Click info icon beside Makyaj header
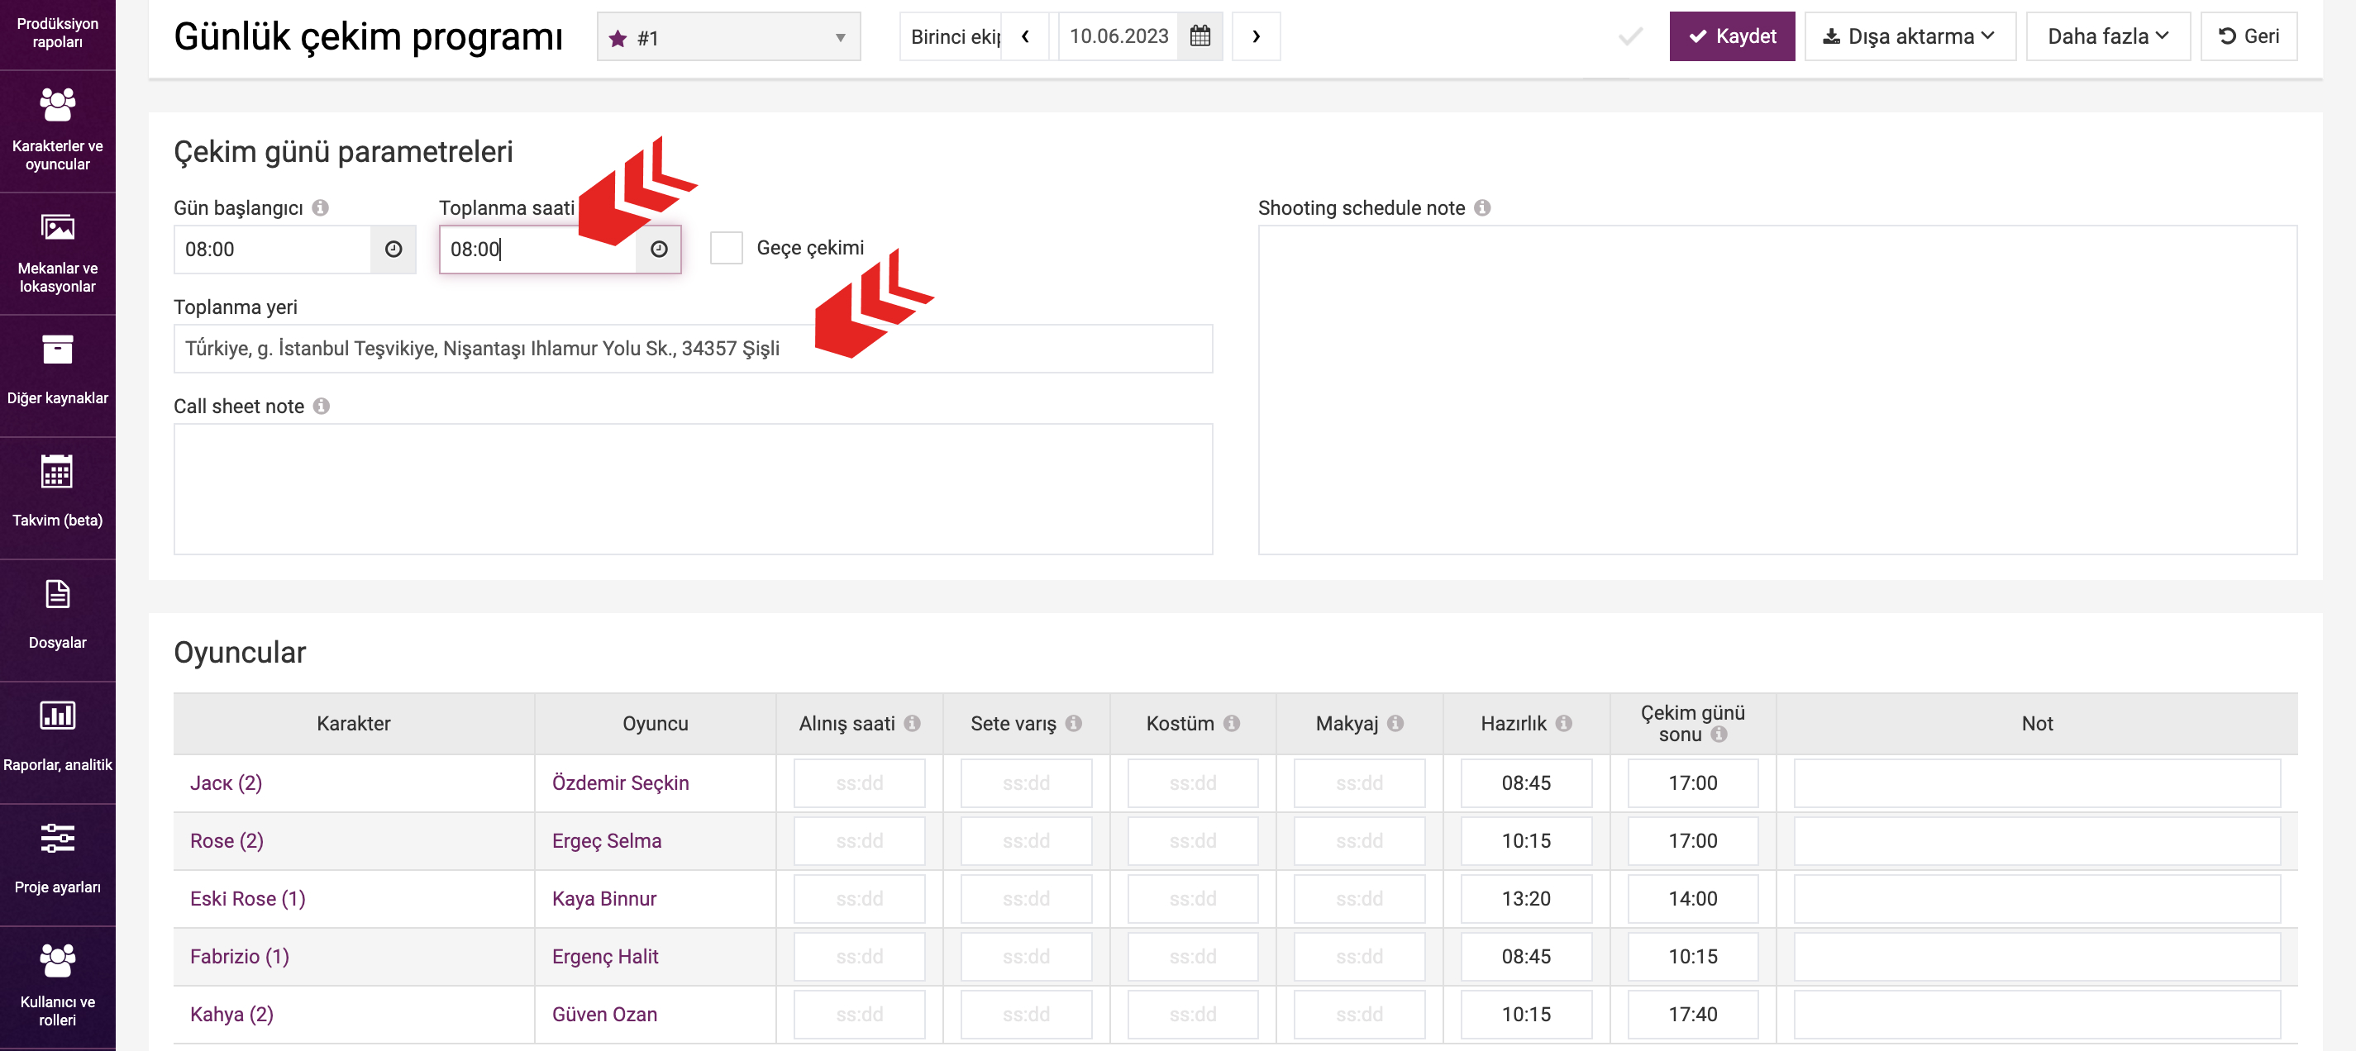The height and width of the screenshot is (1051, 2356). tap(1395, 723)
